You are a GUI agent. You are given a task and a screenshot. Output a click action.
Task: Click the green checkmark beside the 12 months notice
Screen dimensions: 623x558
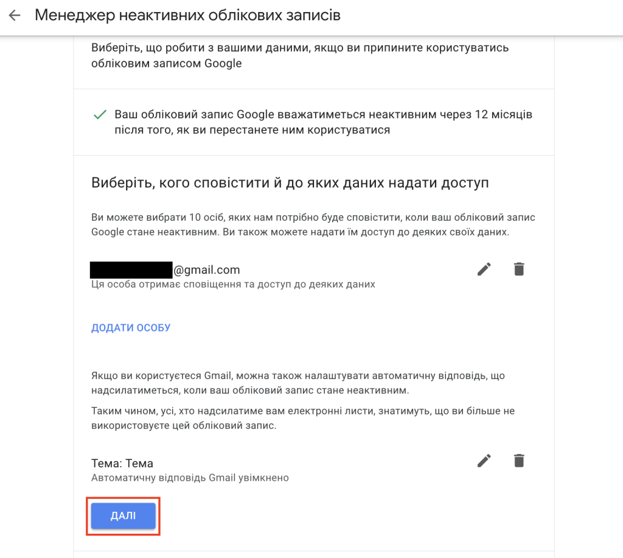100,115
